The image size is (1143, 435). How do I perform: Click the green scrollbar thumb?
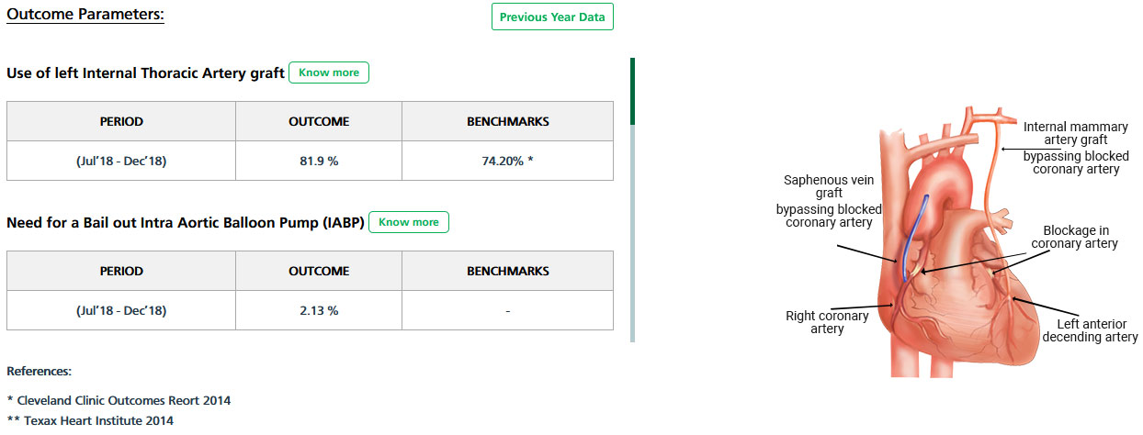coord(632,91)
